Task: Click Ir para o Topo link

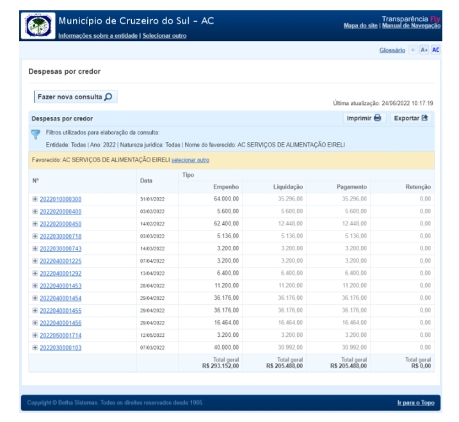Action: [x=414, y=404]
